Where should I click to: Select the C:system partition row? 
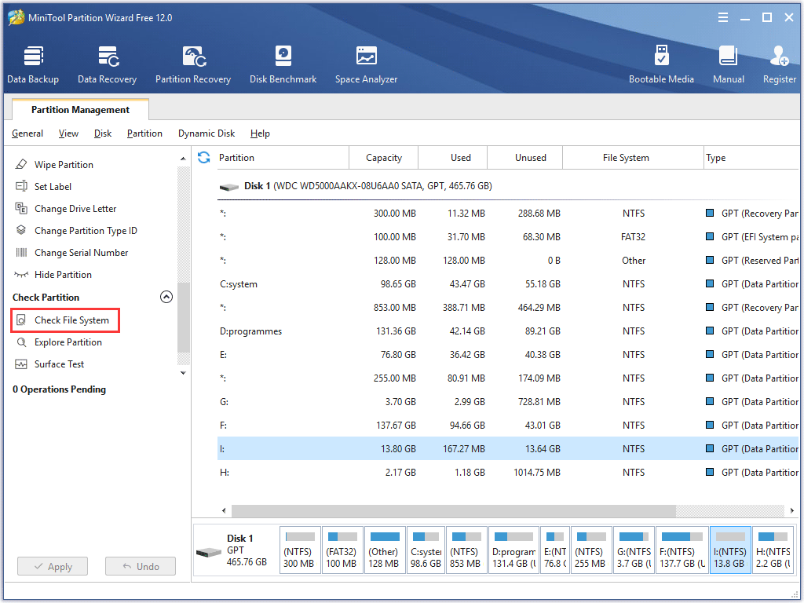click(508, 284)
